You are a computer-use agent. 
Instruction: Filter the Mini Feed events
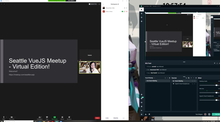click(214, 63)
